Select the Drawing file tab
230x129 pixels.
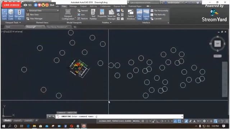pos(35,27)
